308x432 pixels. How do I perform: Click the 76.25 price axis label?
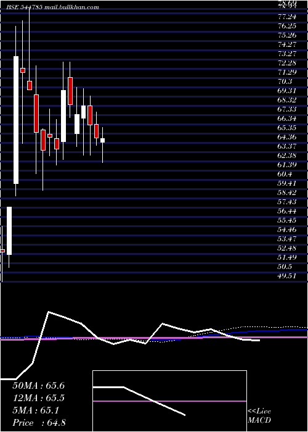(287, 26)
